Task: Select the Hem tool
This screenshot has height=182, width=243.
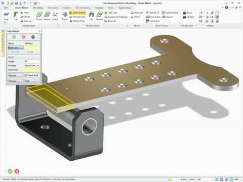Action: click(25, 13)
